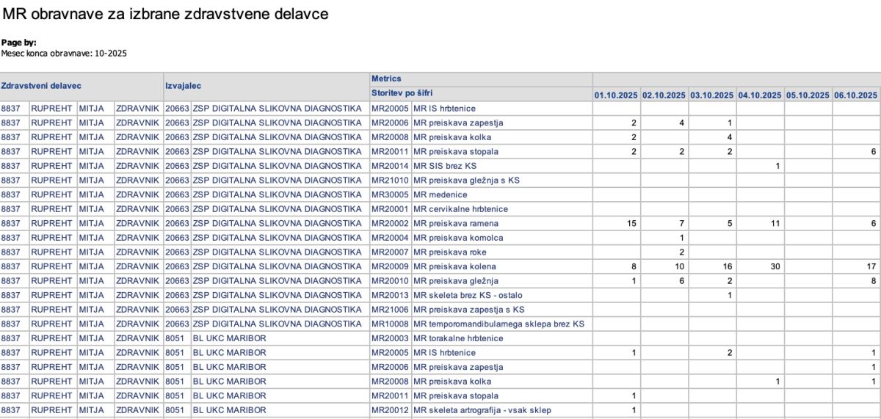Image resolution: width=881 pixels, height=419 pixels.
Task: Open 'MR cervikalne hrbtenice' service row
Action: click(460, 209)
